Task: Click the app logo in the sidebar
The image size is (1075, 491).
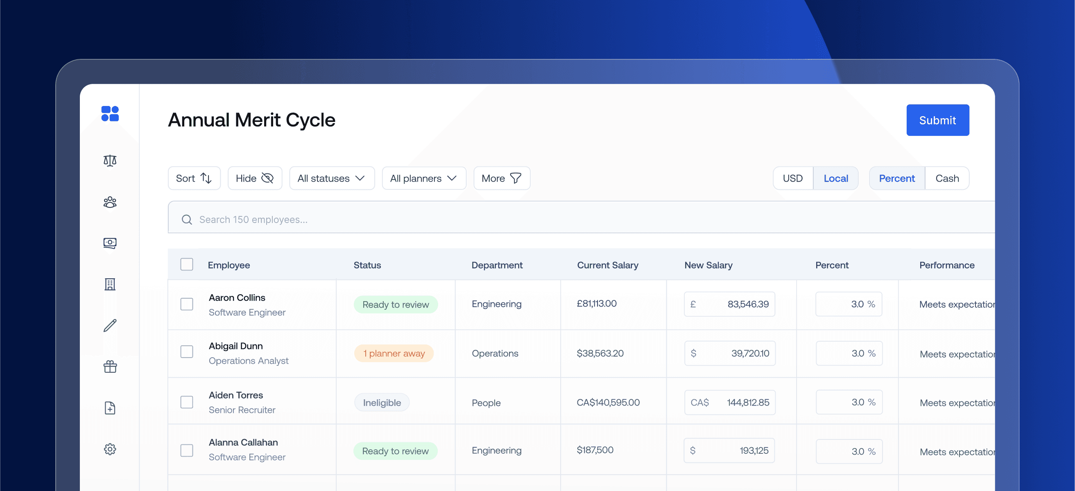Action: point(110,113)
